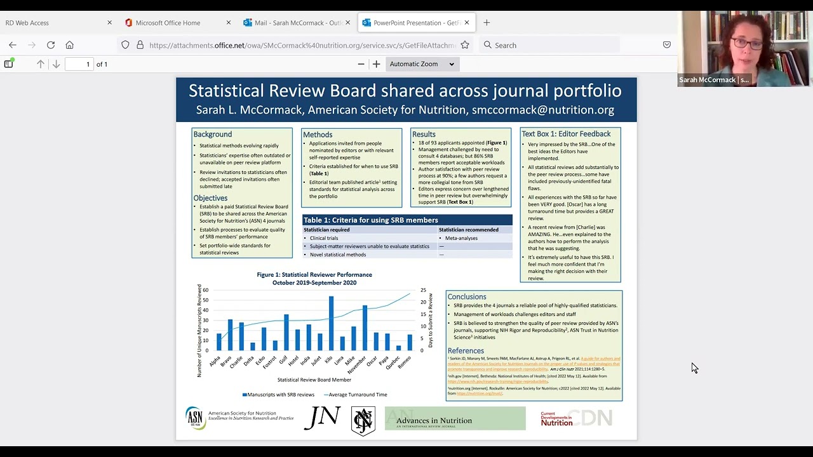
Task: Click the 'Statistician required' column header
Action: 326,230
